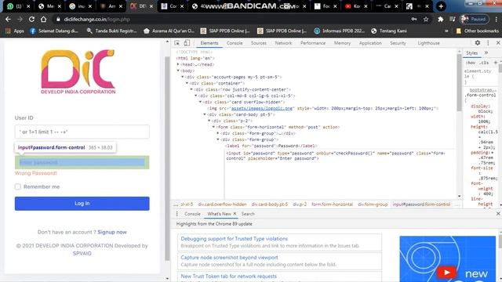Open DevTools settings gear
The width and height of the screenshot is (502, 282).
pos(478,42)
